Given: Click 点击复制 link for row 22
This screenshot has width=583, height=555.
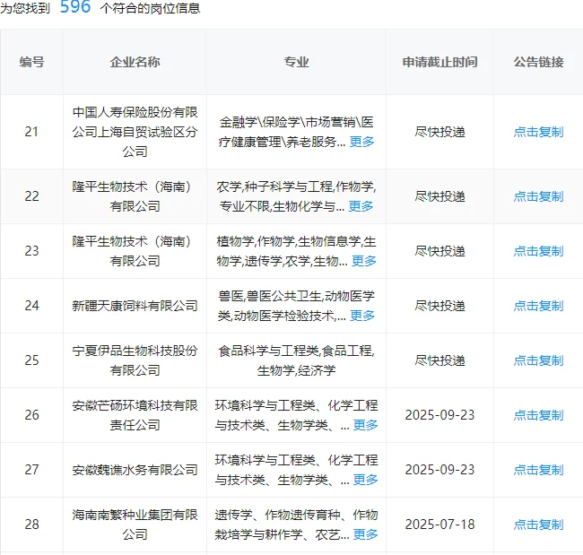Looking at the screenshot, I should [x=538, y=196].
